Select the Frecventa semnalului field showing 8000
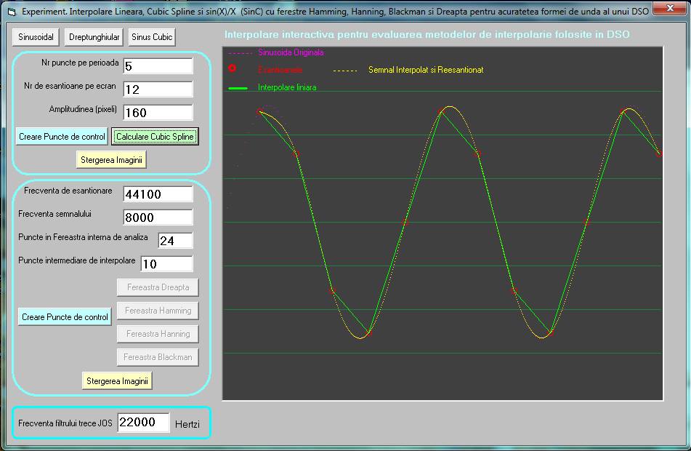 pyautogui.click(x=158, y=217)
